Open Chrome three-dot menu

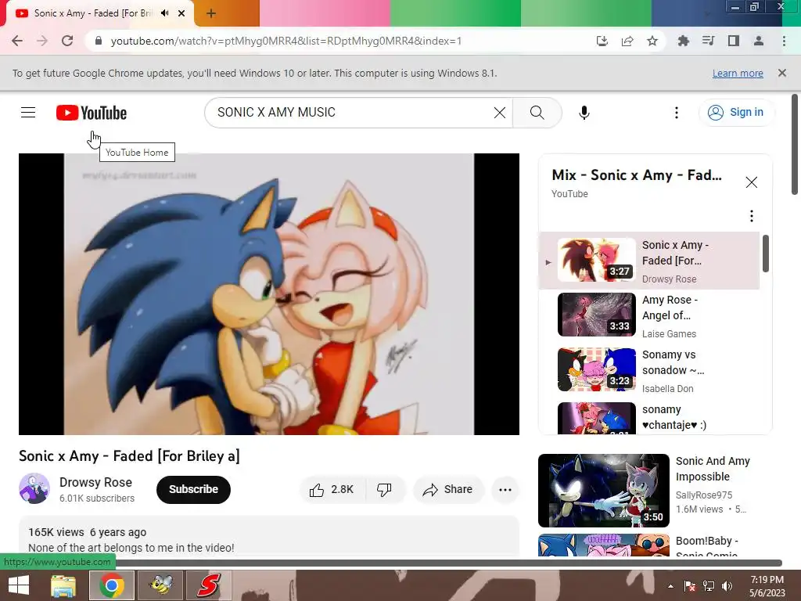coord(784,41)
